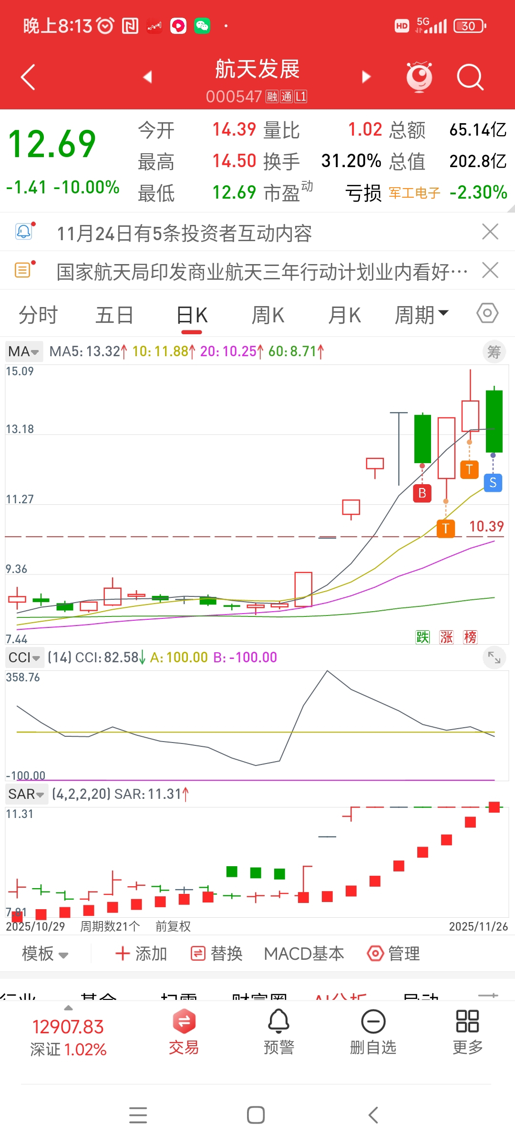
Task: Tap the 11月24日 investor interaction notice text
Action: 185,233
